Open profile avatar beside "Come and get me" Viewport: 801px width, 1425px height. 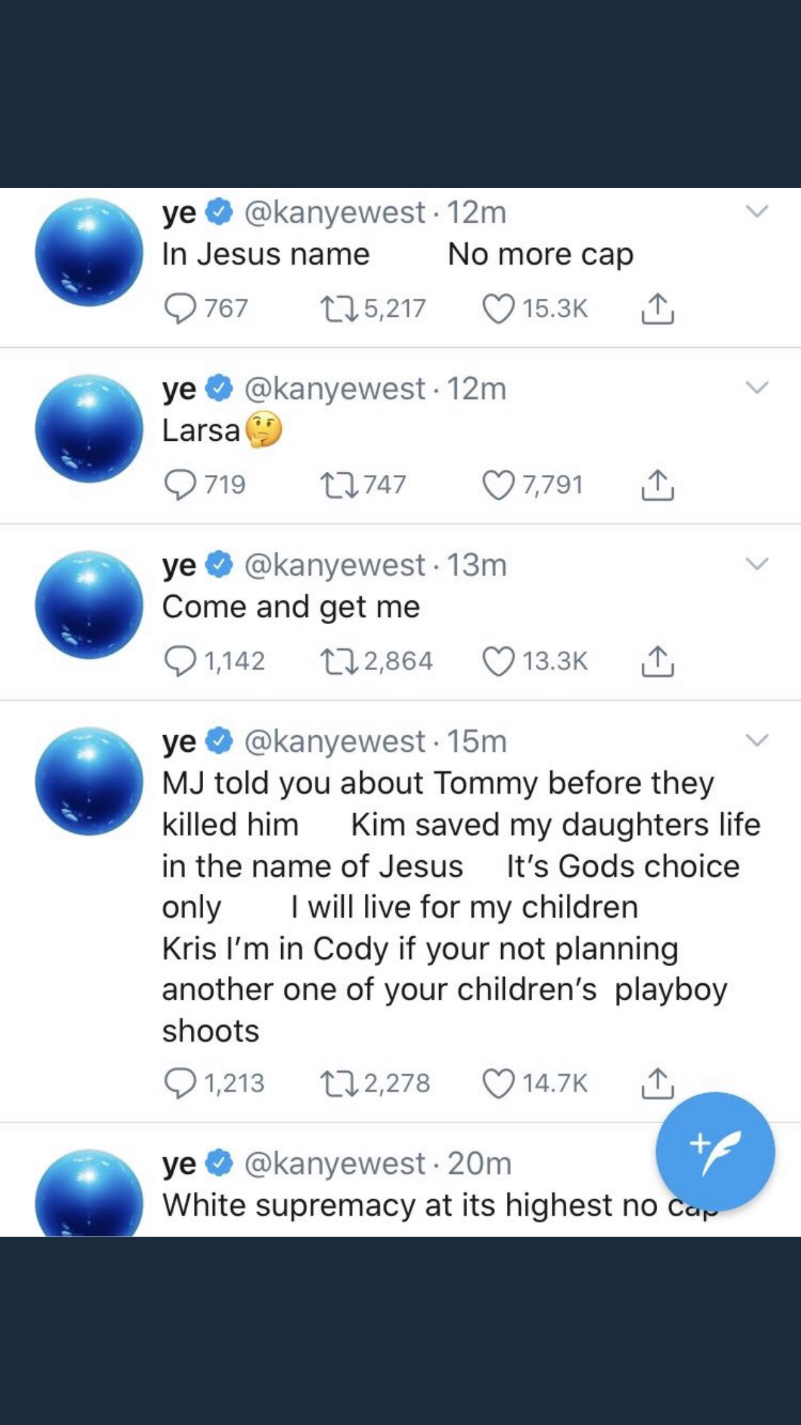coord(89,605)
